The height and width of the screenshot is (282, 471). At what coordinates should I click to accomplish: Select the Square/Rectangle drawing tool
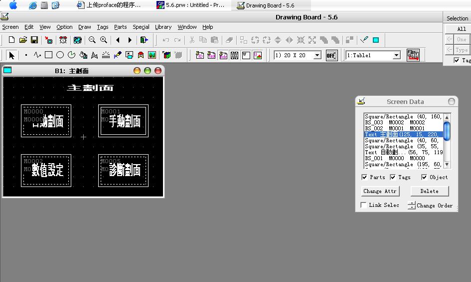tap(49, 55)
